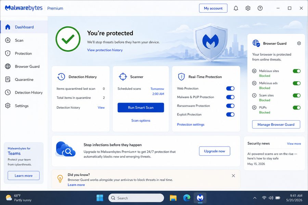The image size is (308, 205).
Task: Click the cloud search upgrade icon
Action: pos(65,149)
